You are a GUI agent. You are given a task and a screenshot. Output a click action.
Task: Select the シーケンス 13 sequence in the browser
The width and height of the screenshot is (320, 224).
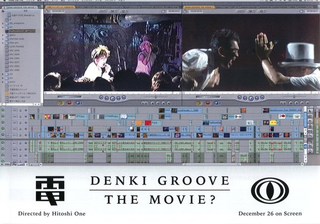click(14, 86)
